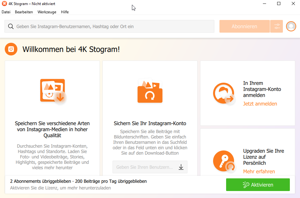This screenshot has height=198, width=300.
Task: Follow the Jetzt anmelden link
Action: pyautogui.click(x=260, y=104)
